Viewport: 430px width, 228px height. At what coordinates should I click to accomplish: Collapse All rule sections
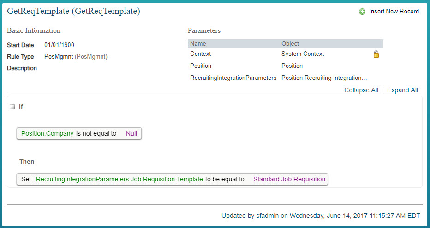(x=361, y=90)
